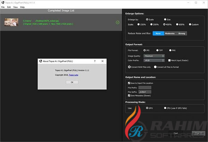Click the File Suffix input field
The image size is (208, 142).
[x=145, y=92]
